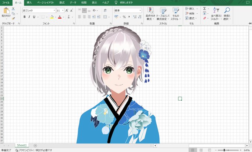Viewport: 252px width, 152px height.
Task: Click the zoom slider
Action: (228, 150)
